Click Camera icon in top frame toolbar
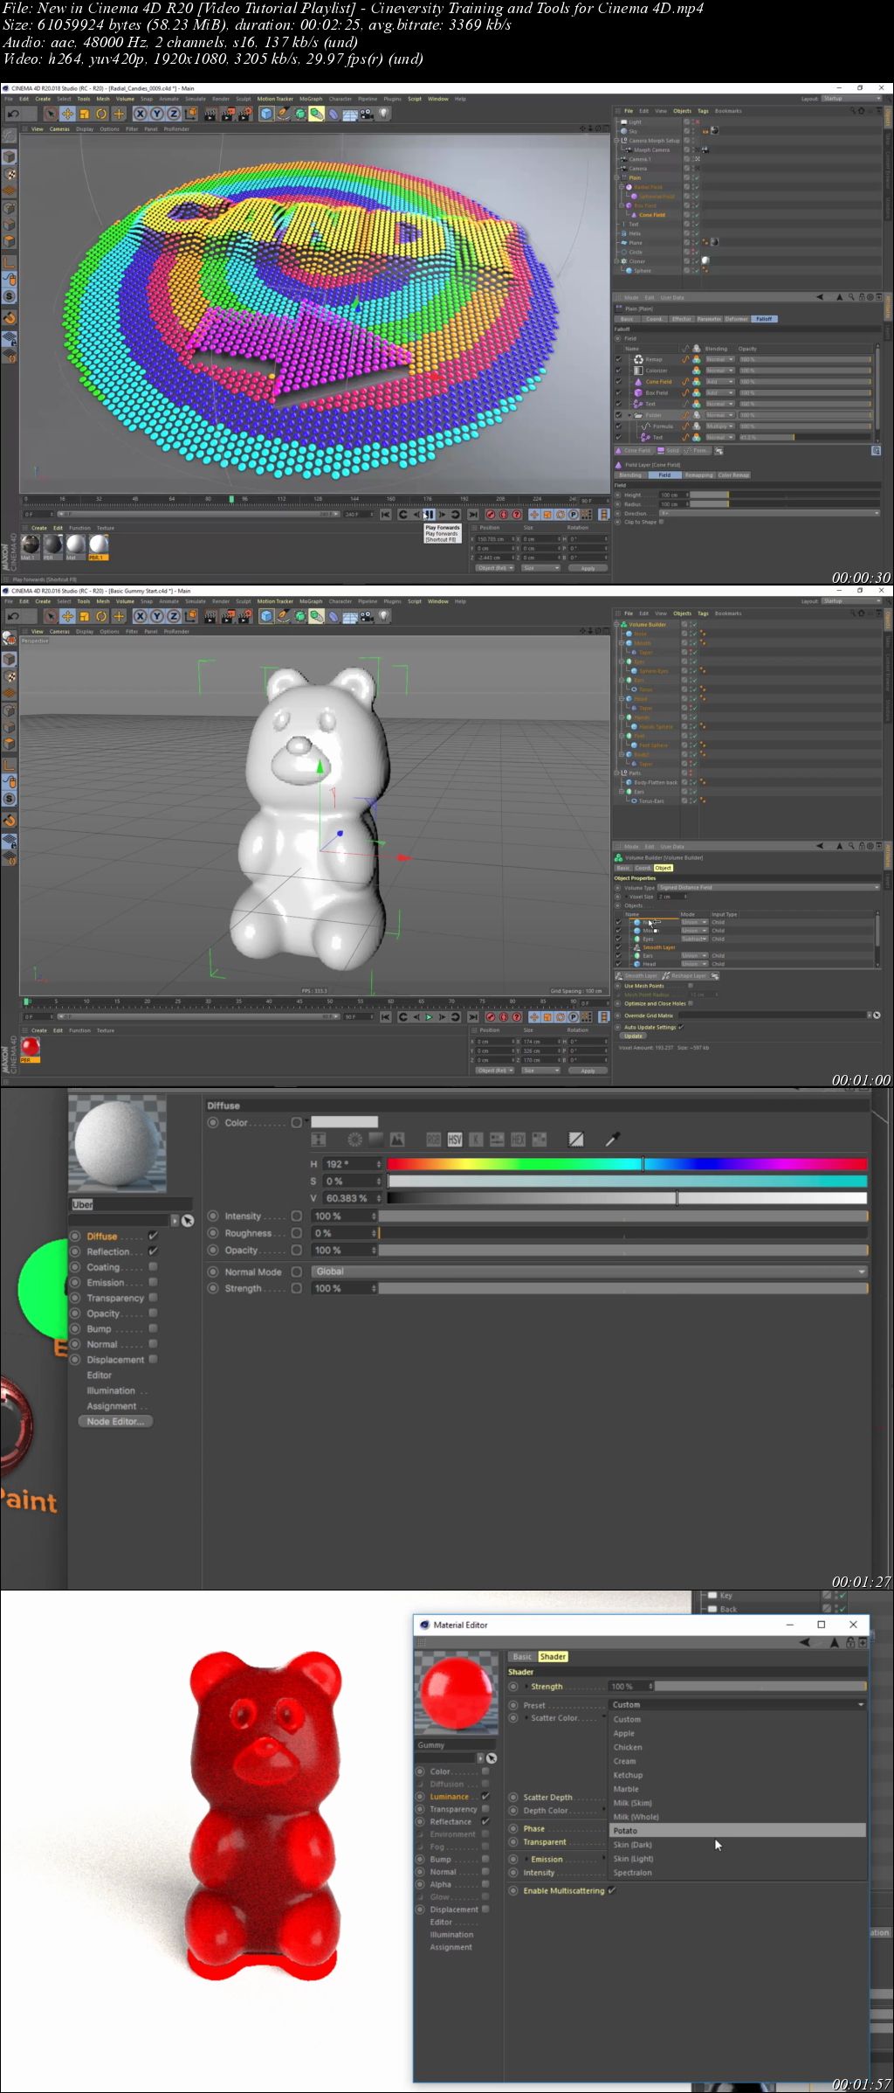 (367, 114)
